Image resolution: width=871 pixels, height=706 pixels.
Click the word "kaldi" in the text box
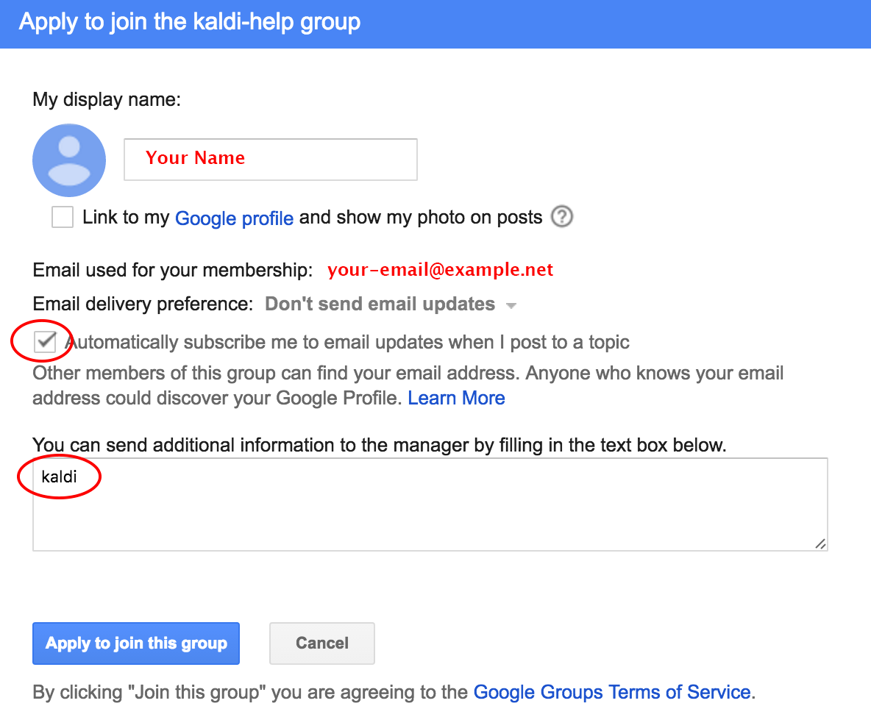(60, 477)
